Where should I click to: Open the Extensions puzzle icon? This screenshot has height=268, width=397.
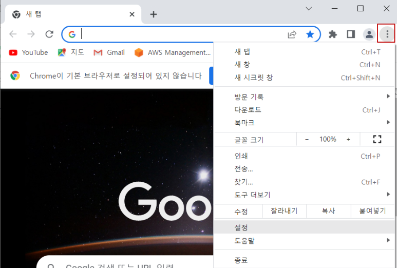(x=333, y=34)
